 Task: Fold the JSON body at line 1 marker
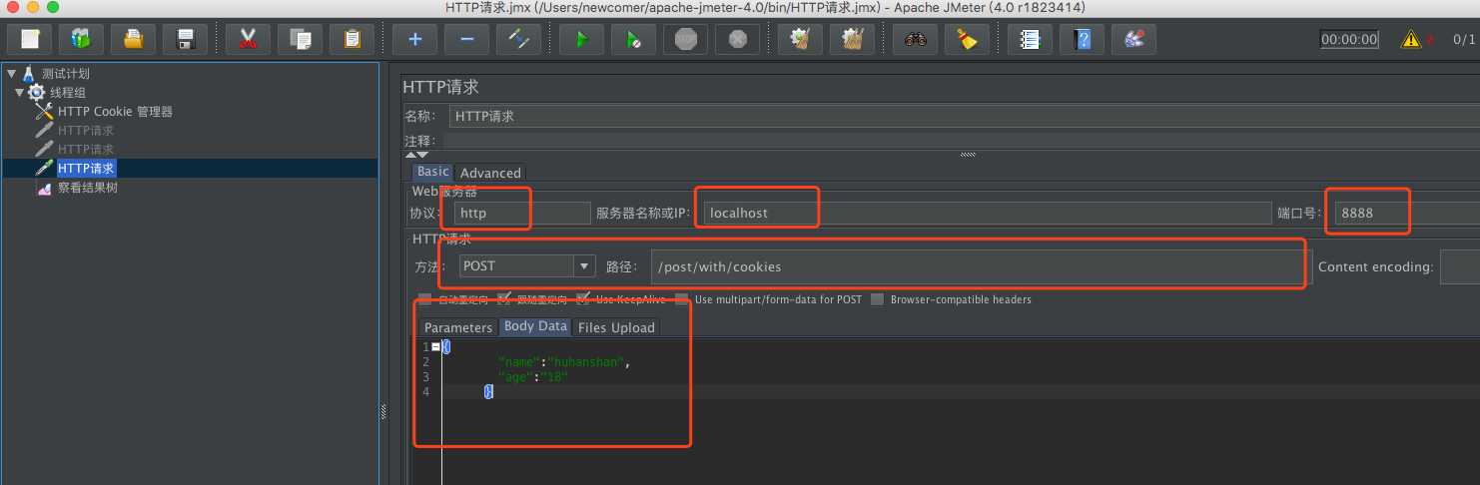pos(435,346)
